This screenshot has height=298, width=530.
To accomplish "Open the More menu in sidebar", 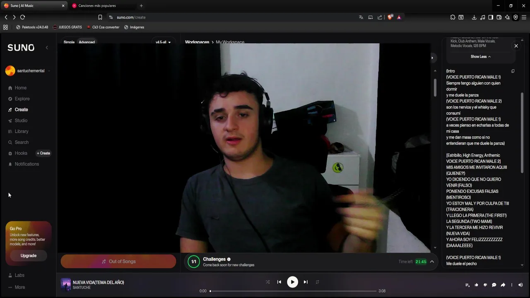I will [17, 287].
